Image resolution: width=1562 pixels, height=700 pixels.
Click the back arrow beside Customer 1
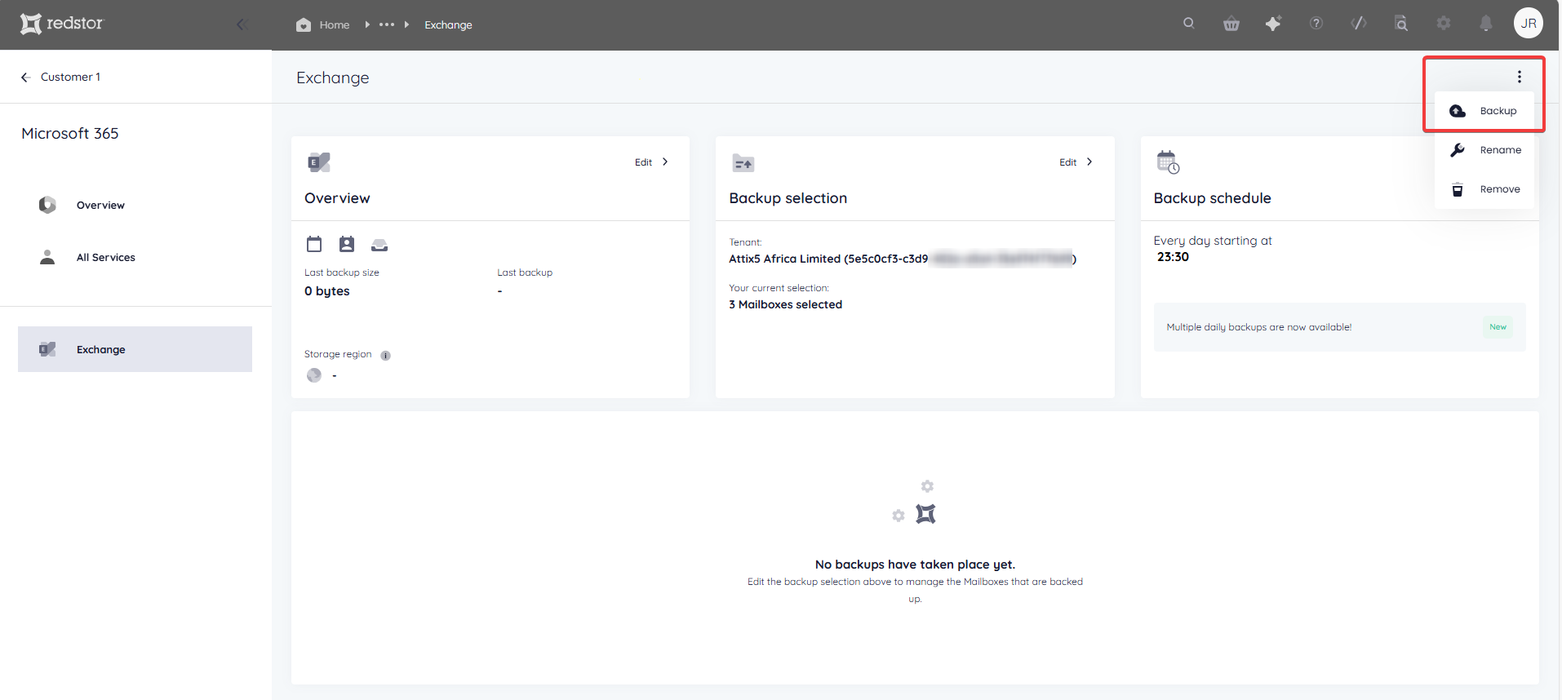(x=25, y=77)
